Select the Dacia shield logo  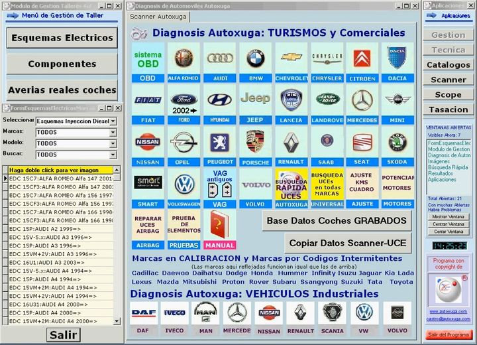[397, 58]
